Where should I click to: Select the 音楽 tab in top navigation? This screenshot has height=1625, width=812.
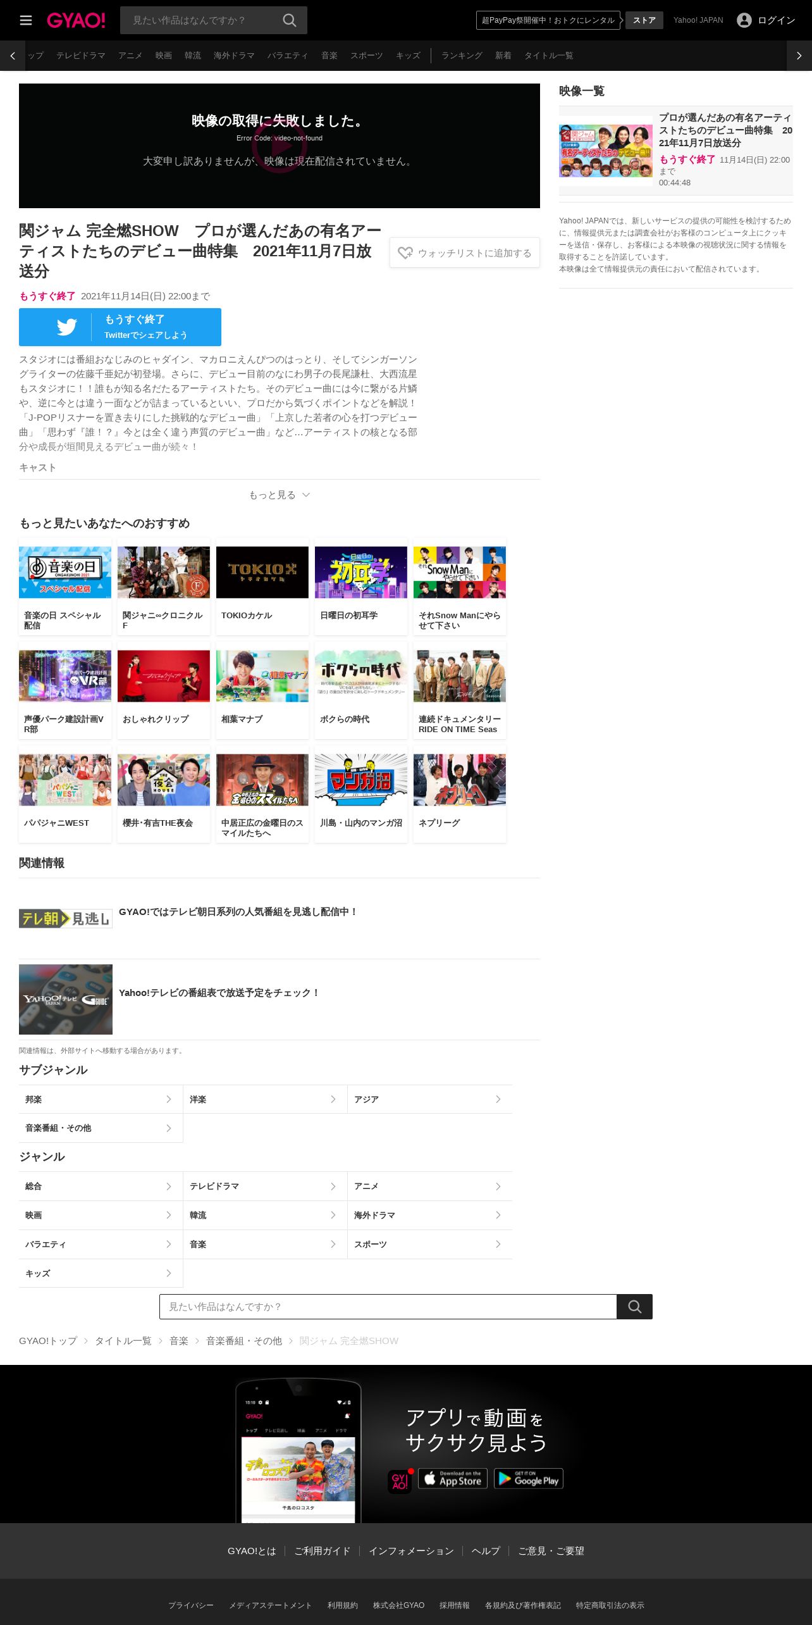pos(329,56)
